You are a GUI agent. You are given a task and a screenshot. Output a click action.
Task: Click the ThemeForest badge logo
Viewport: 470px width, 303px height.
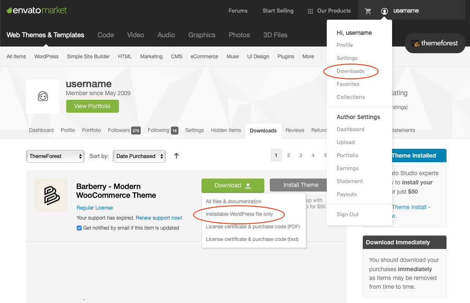tap(435, 43)
